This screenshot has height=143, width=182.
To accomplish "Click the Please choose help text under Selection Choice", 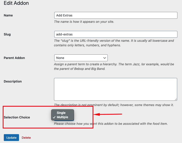I will 111,124.
